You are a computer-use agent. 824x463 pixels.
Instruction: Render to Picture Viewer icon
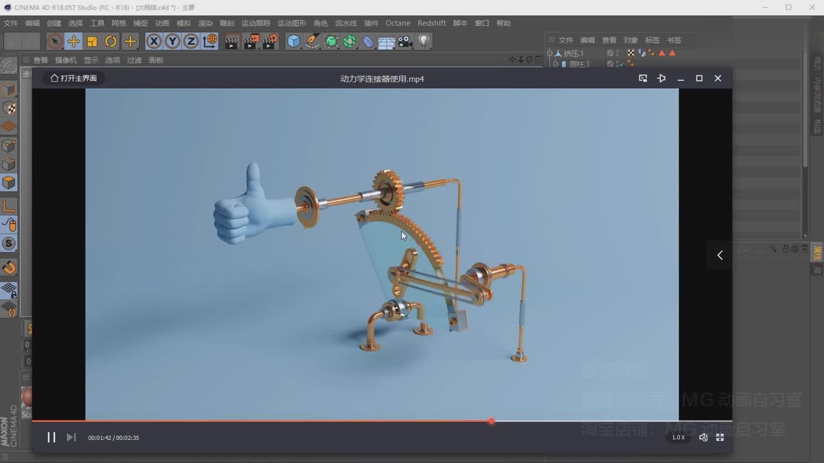pyautogui.click(x=251, y=42)
